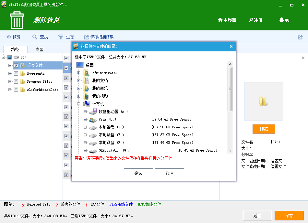Open the QQ contact bell link

pos(284,20)
